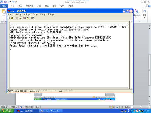
Task: Click the proofing check icon in status bar
Action: (x=21, y=107)
